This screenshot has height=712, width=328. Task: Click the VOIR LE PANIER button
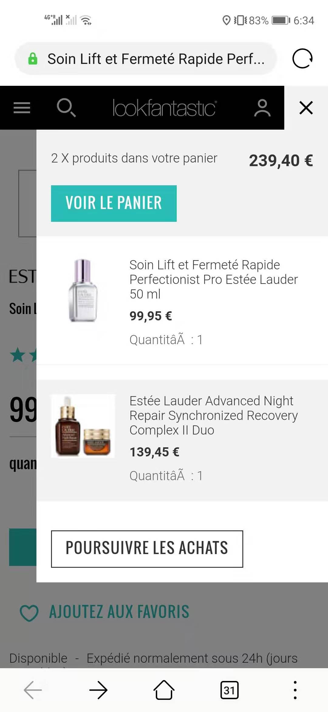pos(114,203)
